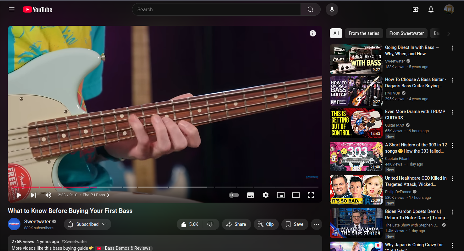The image size is (464, 251).
Task: Open the Going Direct In with Bass thumbnail
Action: [x=356, y=59]
